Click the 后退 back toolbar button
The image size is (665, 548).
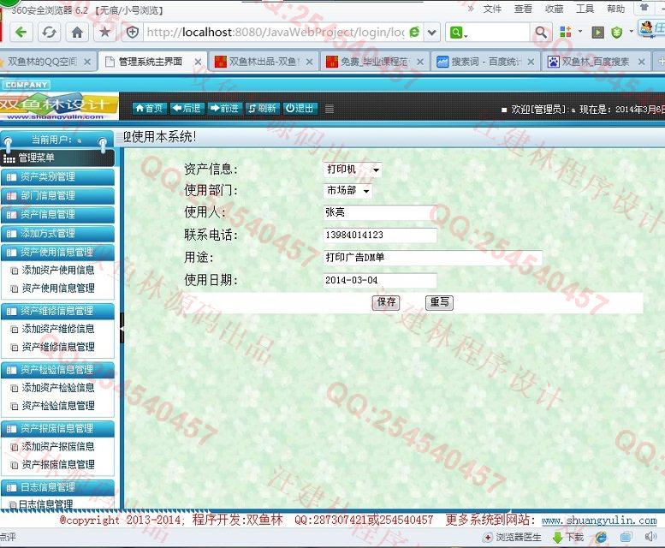187,109
